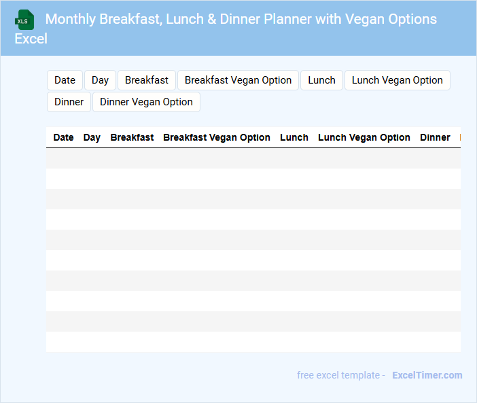Choose the Breakfast Vegan Option tag
477x403 pixels.
pos(238,80)
